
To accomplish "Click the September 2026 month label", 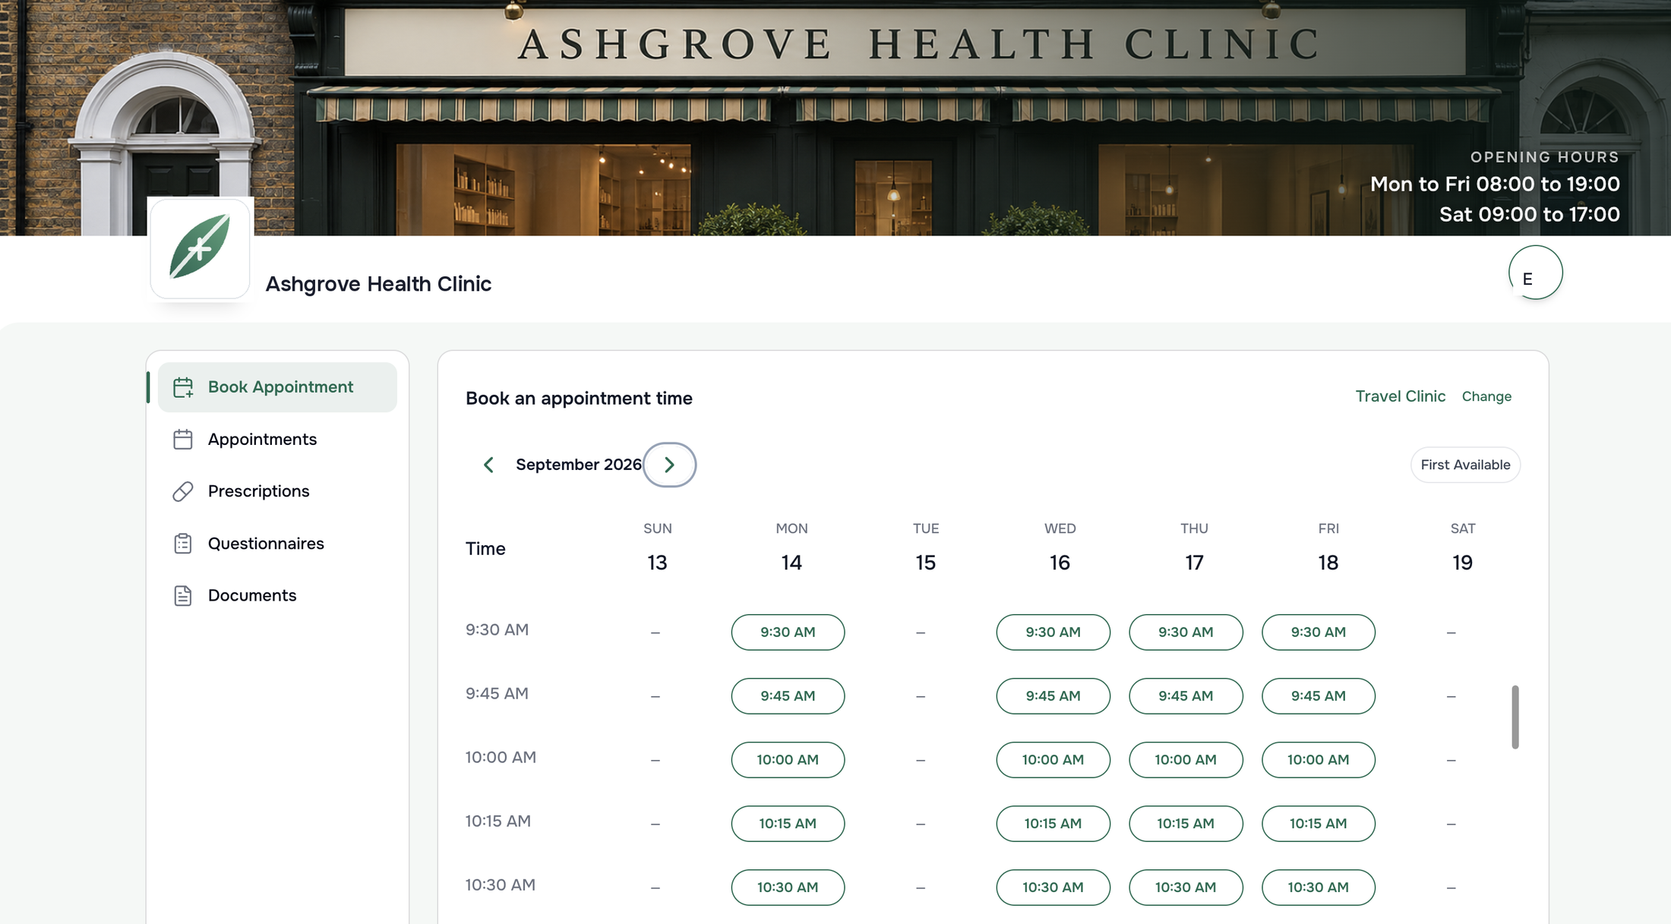I will click(579, 465).
